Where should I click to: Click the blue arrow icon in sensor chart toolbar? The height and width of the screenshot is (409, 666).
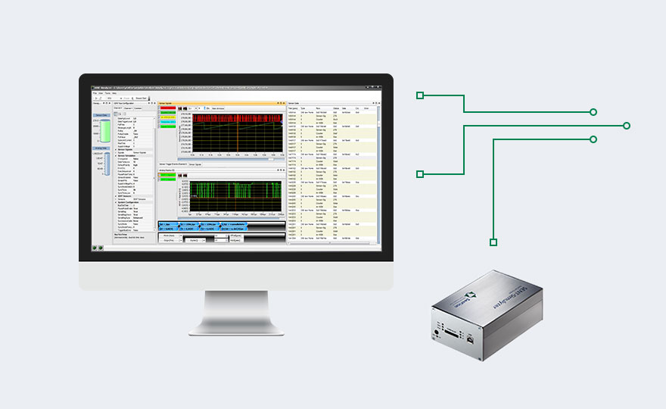(205, 108)
